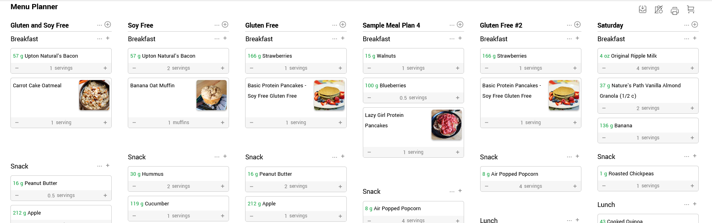Toggle the nutrition clipboard icon in the toolbar

click(659, 10)
